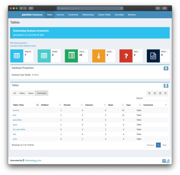Open the types table link
Screen dimensions: 180x175
click(15, 125)
